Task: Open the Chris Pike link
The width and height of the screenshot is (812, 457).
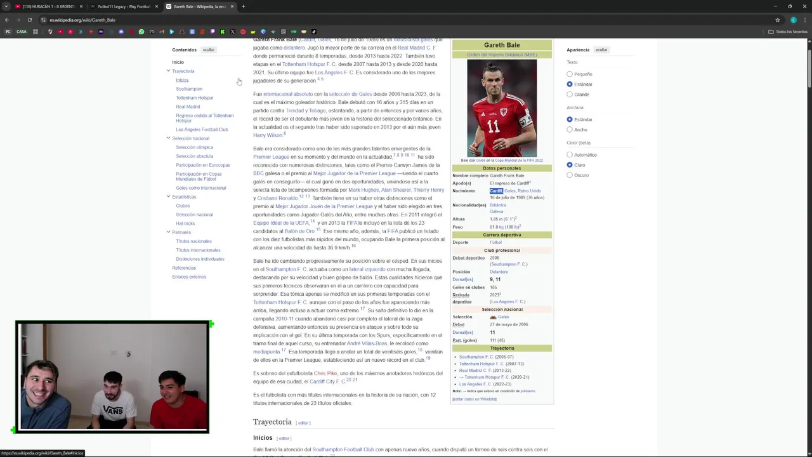Action: [x=325, y=373]
